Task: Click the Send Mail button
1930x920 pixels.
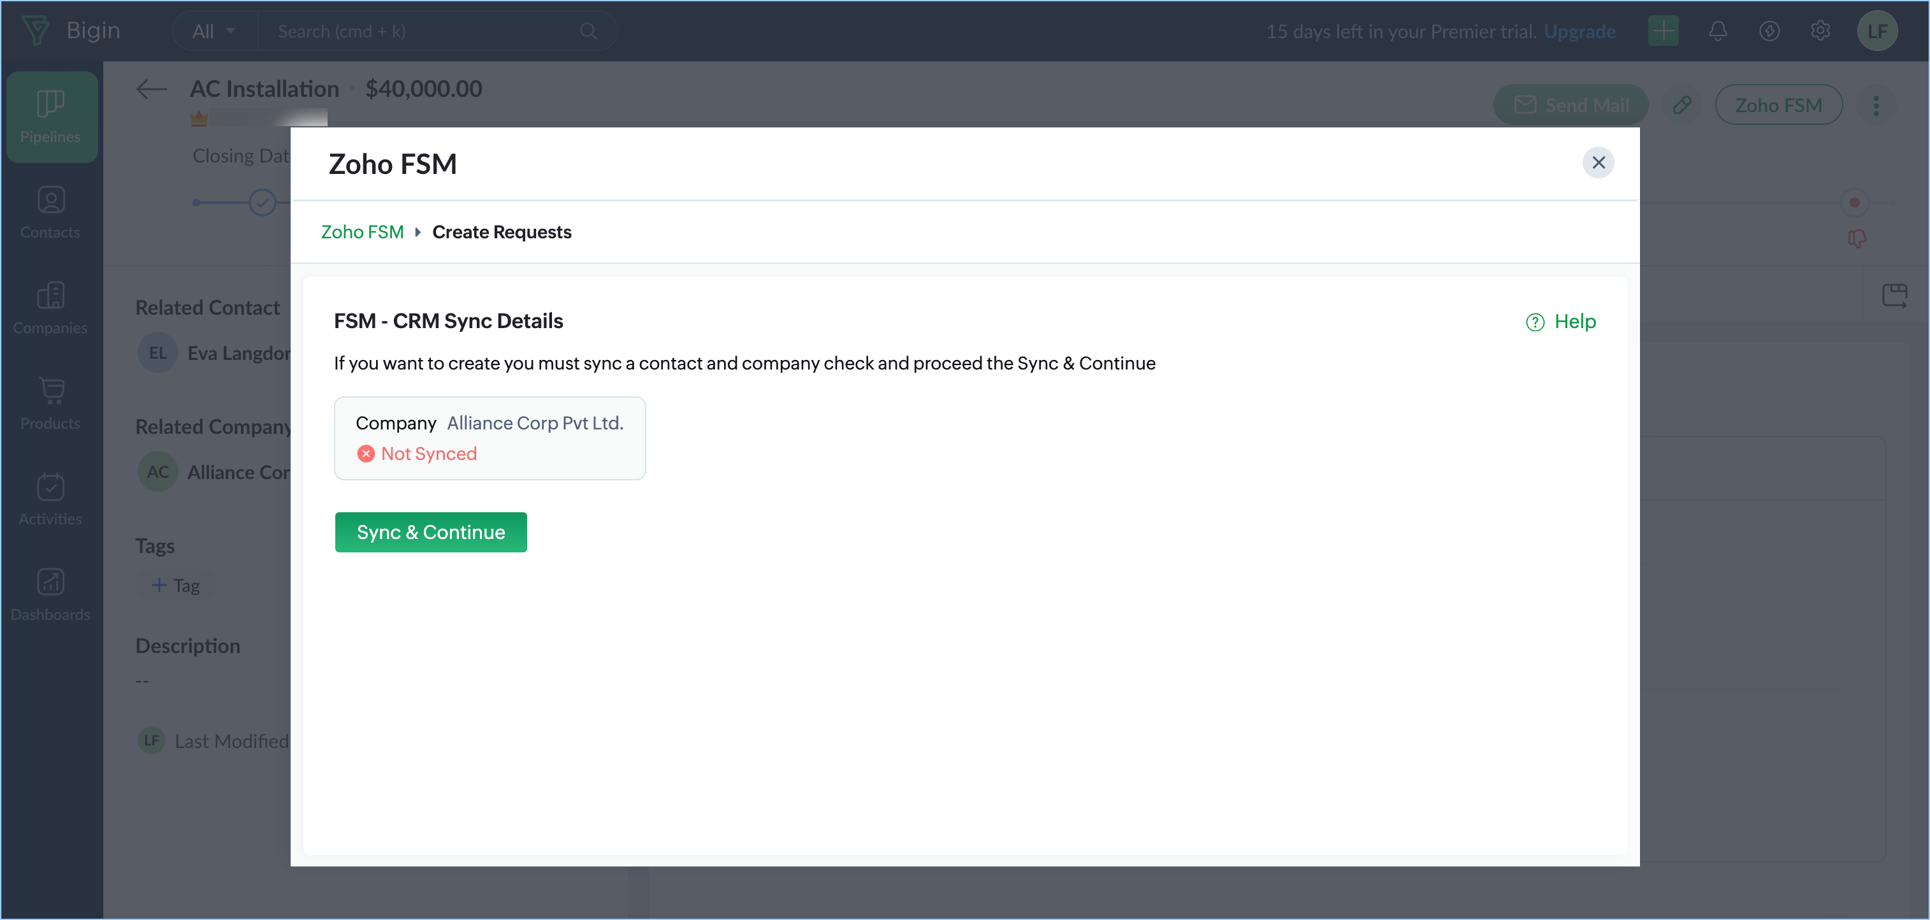Action: tap(1571, 105)
